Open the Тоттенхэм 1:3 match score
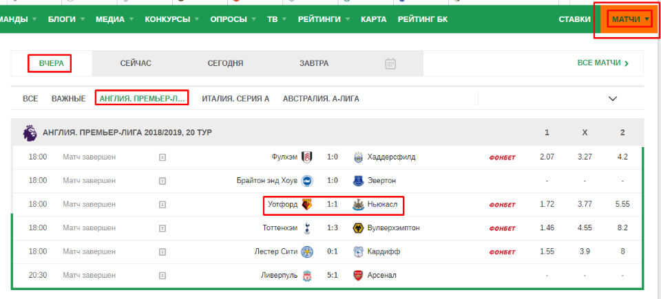 [x=332, y=228]
